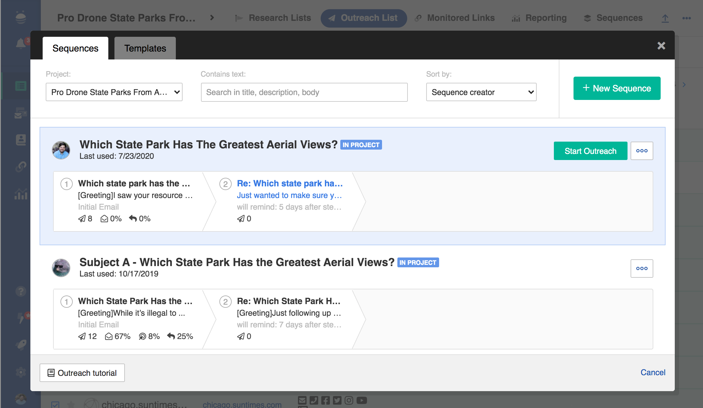Click the help question mark sidebar icon
The image size is (703, 408).
coord(21,291)
